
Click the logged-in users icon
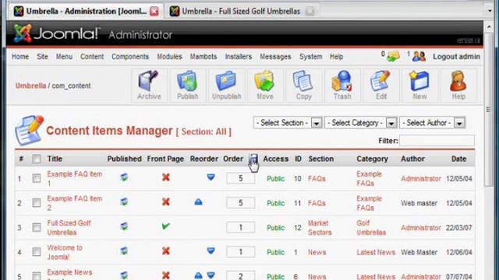coord(419,57)
